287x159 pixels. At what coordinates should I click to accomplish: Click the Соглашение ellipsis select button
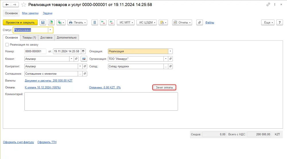pyautogui.click(x=80, y=74)
